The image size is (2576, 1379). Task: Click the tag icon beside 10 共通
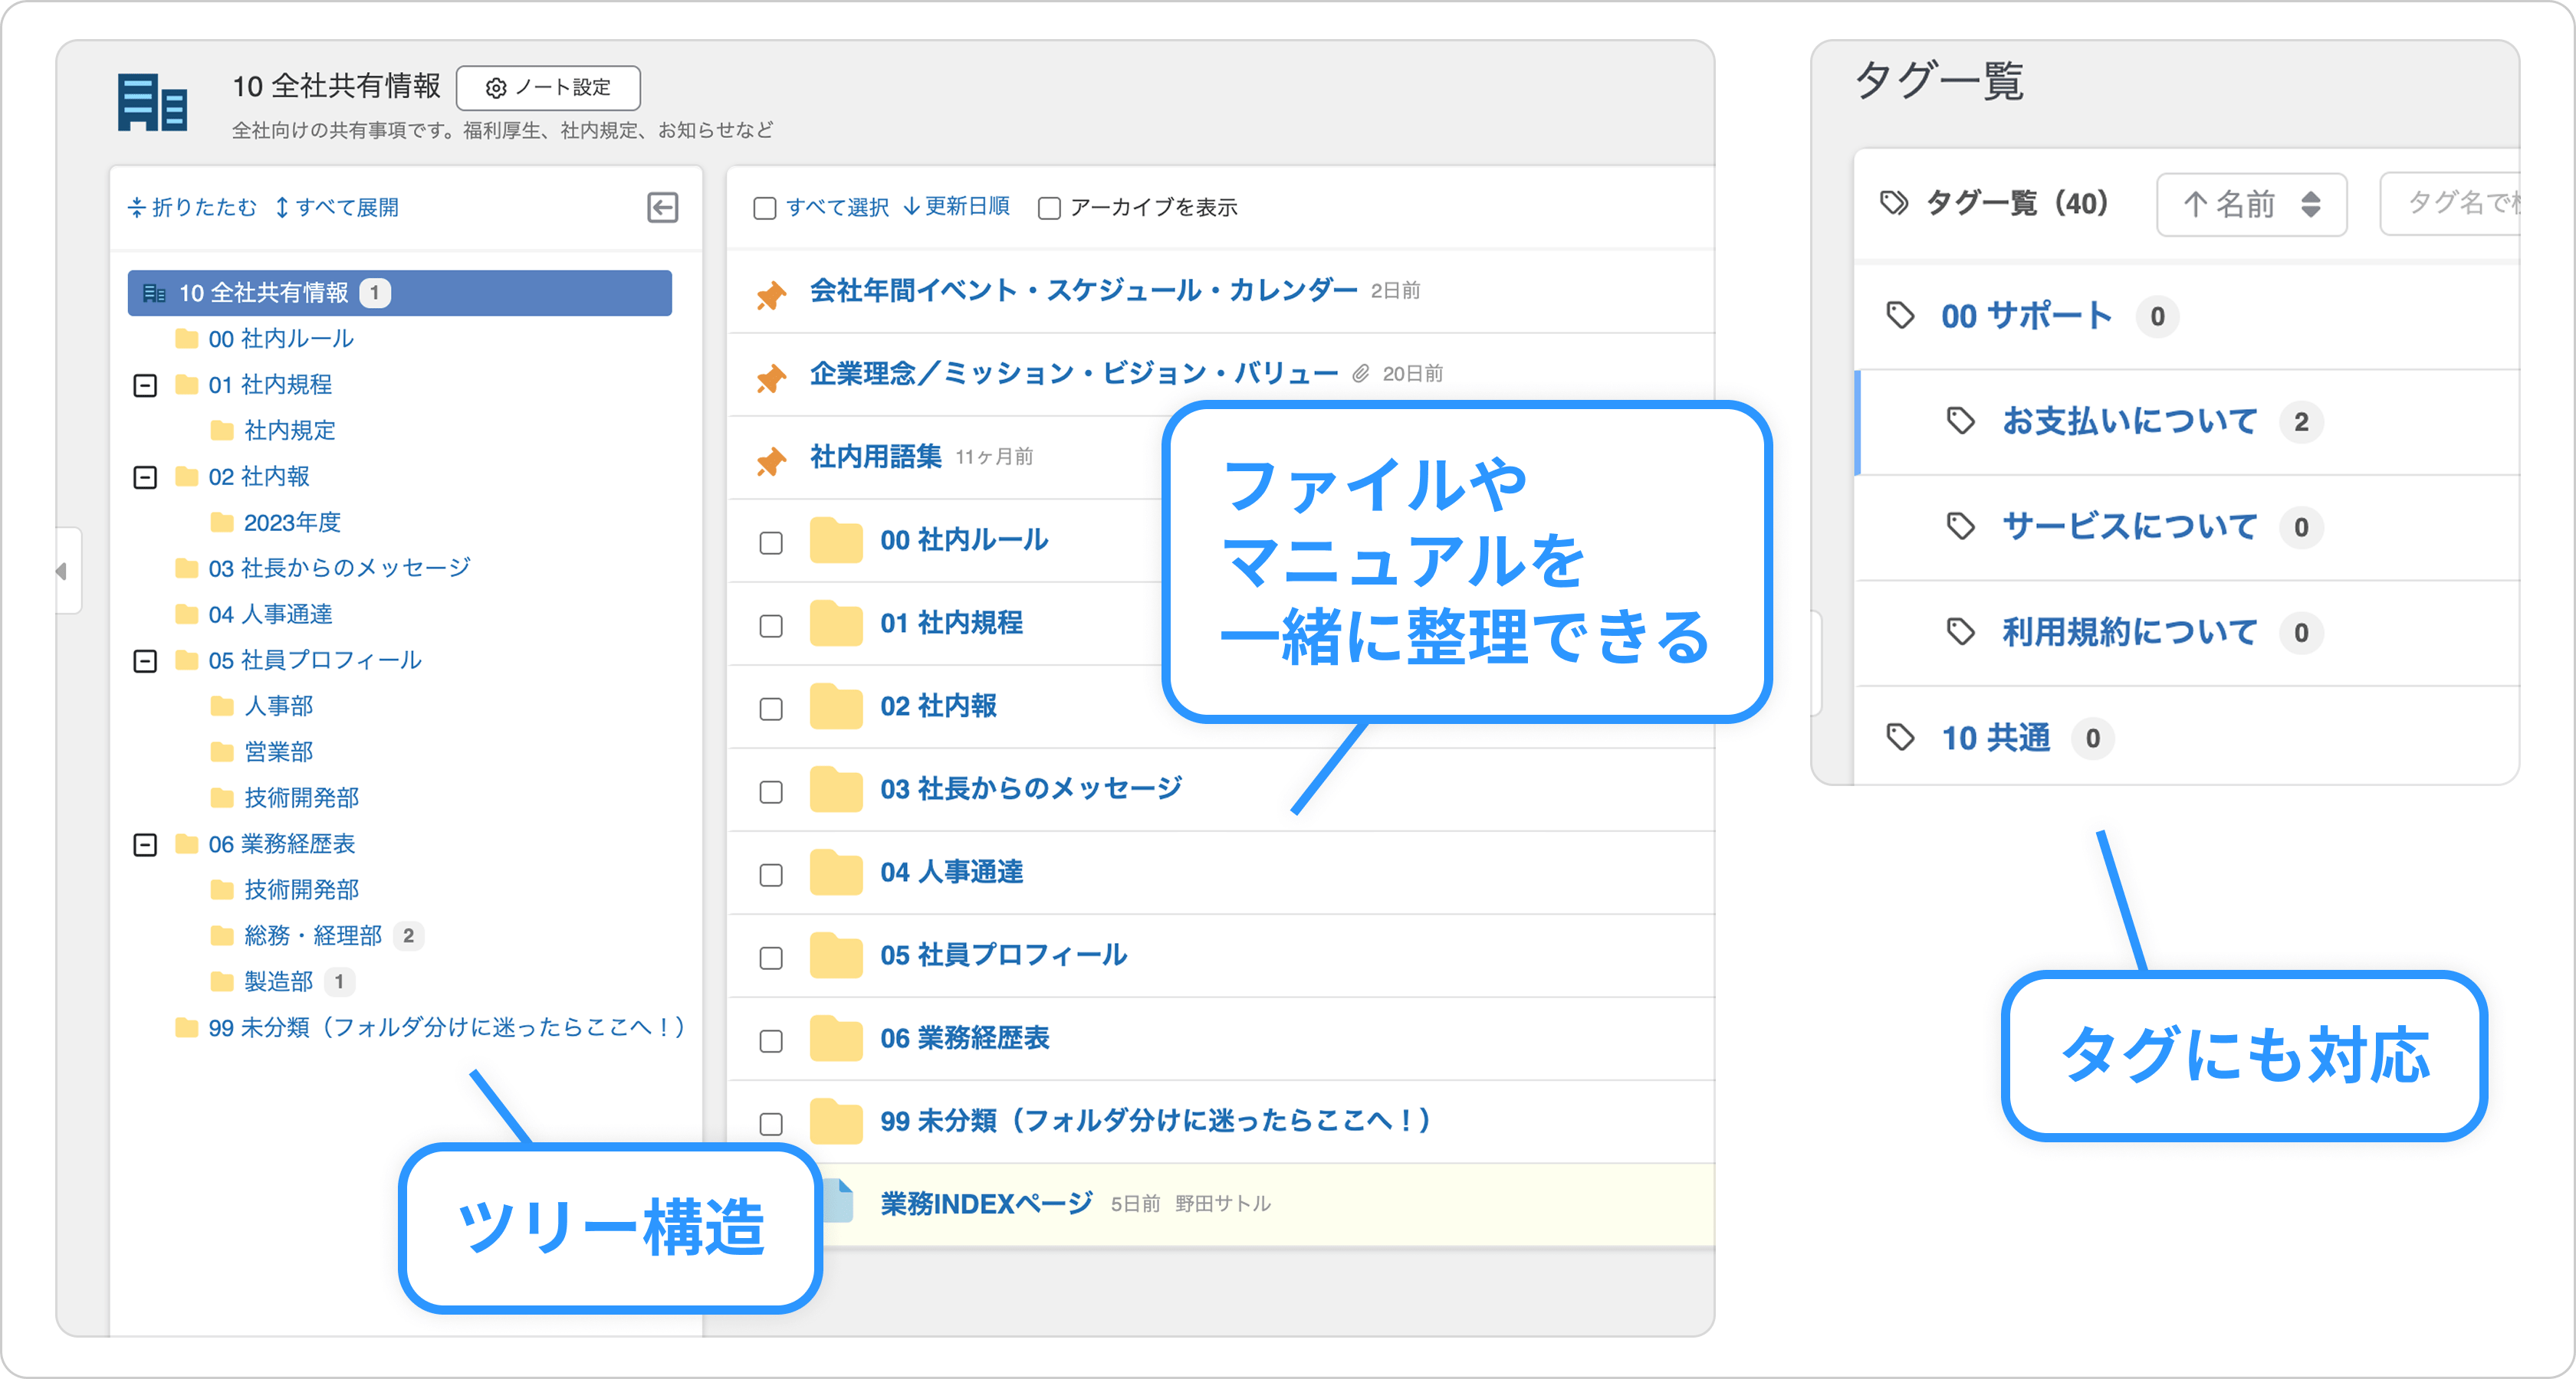(x=1899, y=738)
